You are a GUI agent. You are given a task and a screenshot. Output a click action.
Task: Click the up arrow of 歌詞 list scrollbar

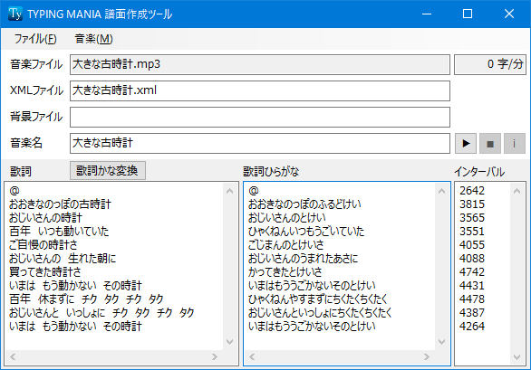click(229, 191)
